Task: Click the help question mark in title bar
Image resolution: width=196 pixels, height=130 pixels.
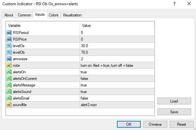Action: (174, 4)
